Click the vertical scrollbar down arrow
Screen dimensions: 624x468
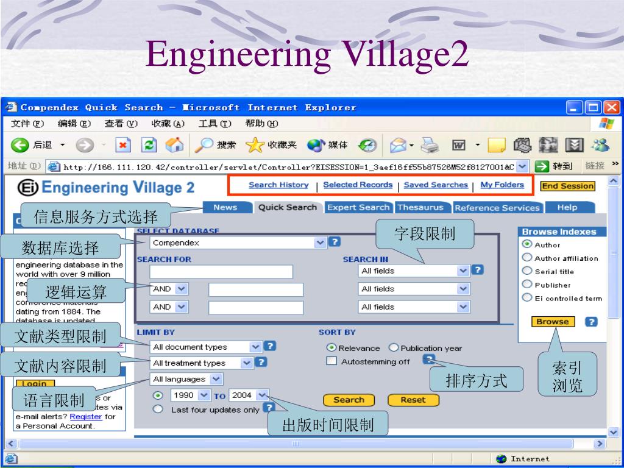click(x=613, y=432)
